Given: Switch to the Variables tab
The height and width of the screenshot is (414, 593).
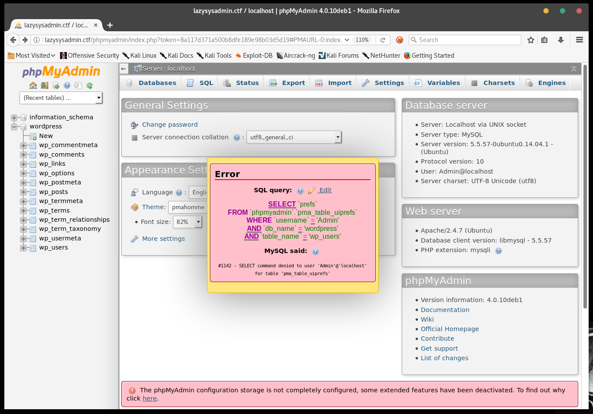Looking at the screenshot, I should point(437,83).
